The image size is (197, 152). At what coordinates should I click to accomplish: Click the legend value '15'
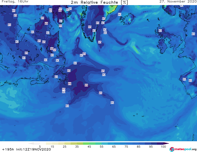tap(52, 146)
